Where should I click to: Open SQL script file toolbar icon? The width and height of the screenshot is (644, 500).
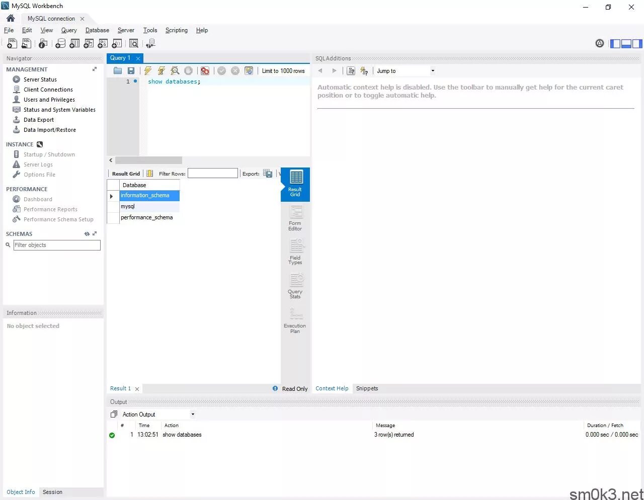[x=26, y=44]
